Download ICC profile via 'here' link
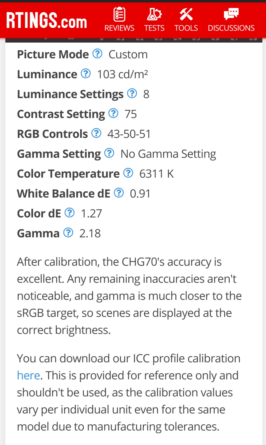 (28, 375)
